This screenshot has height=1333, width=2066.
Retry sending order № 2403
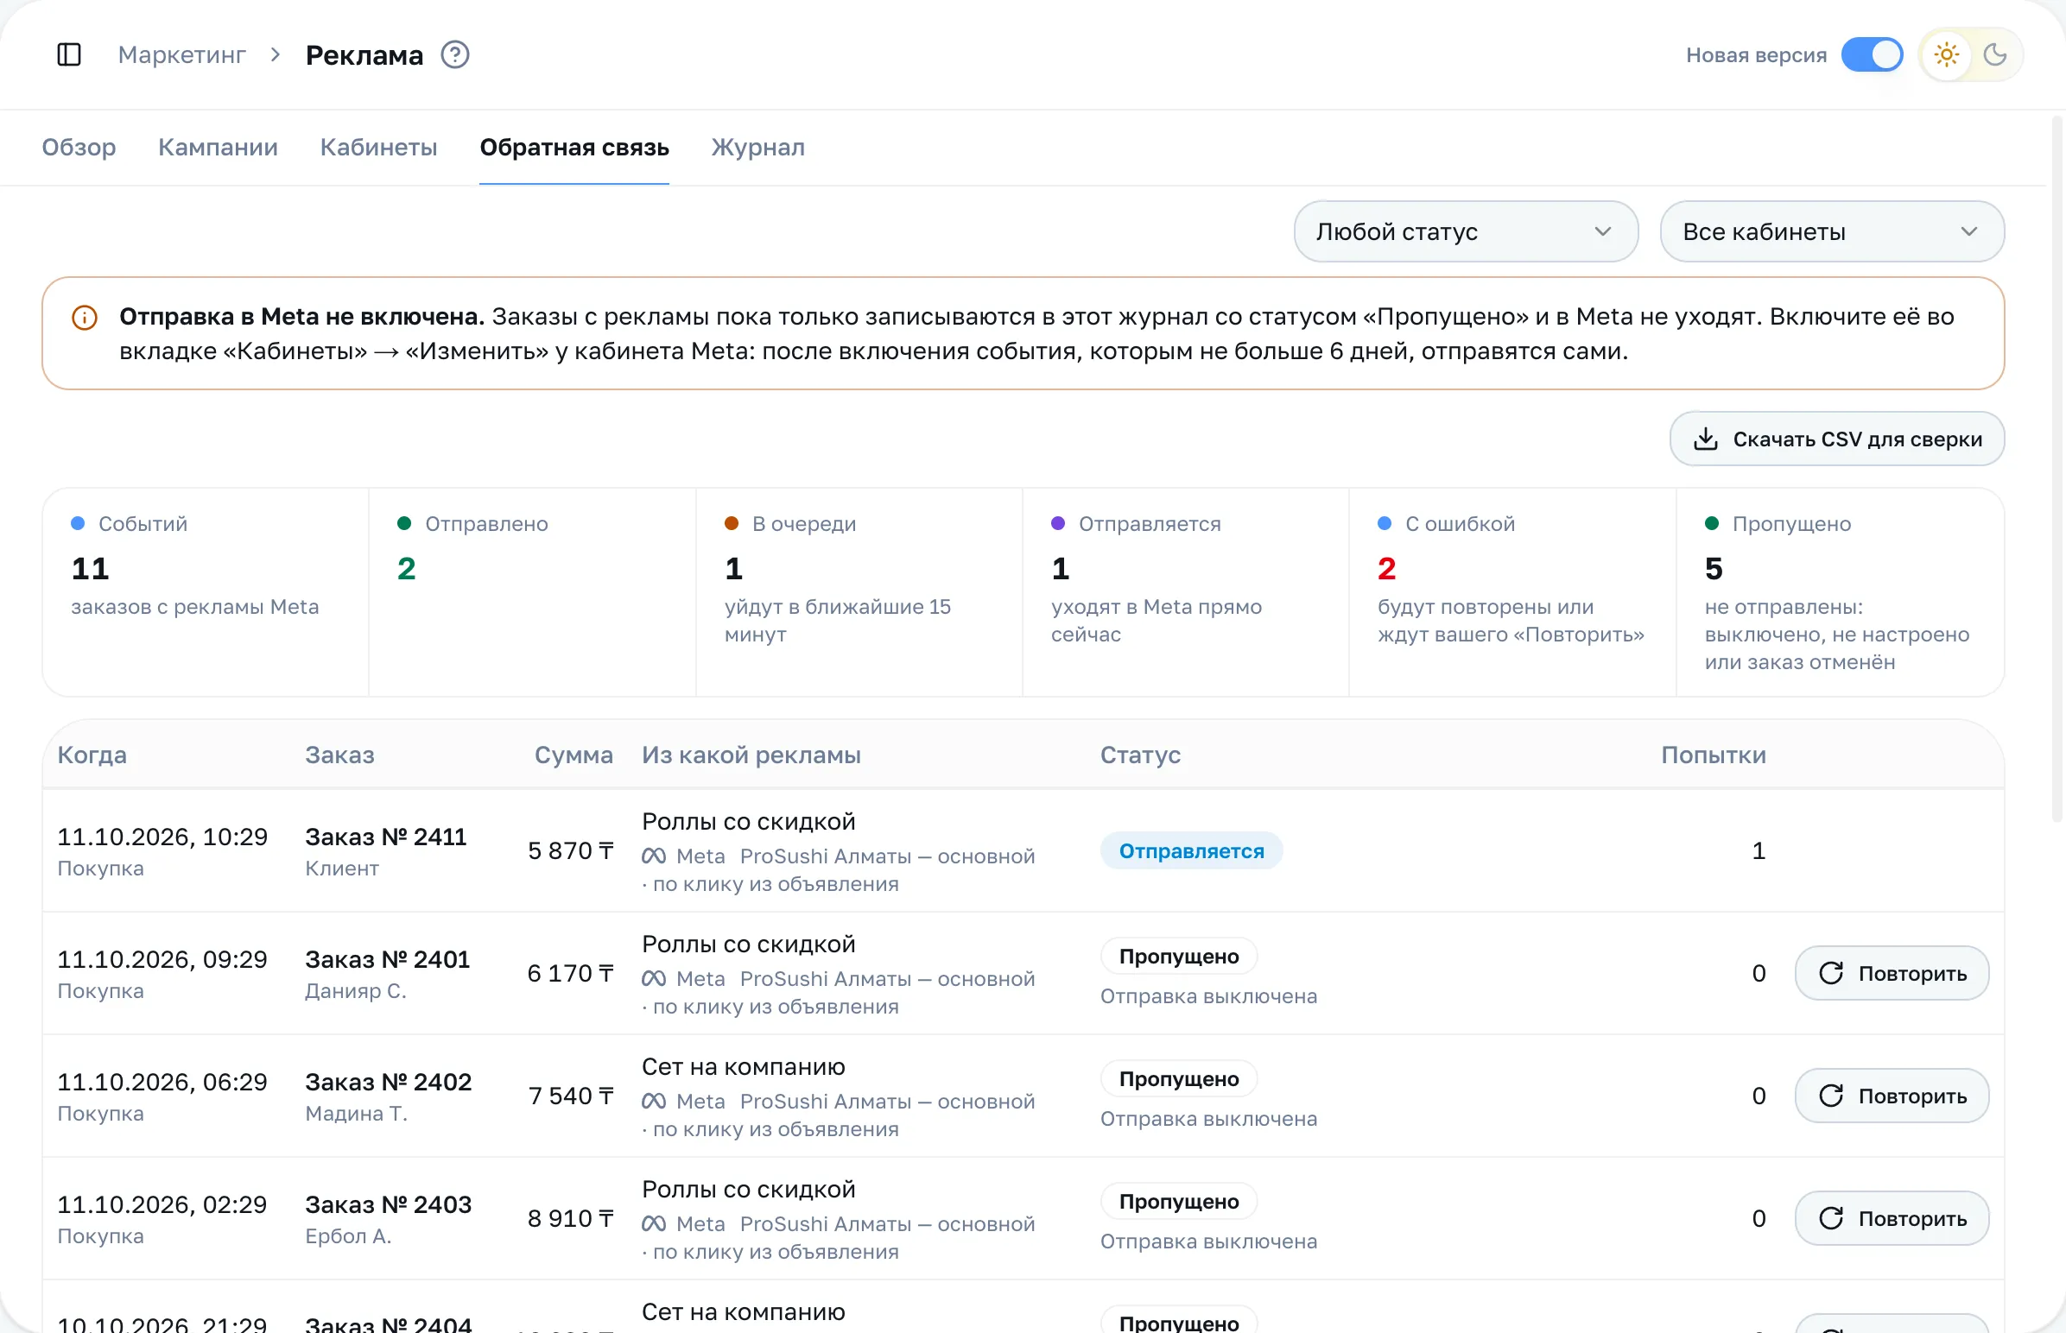[x=1892, y=1219]
